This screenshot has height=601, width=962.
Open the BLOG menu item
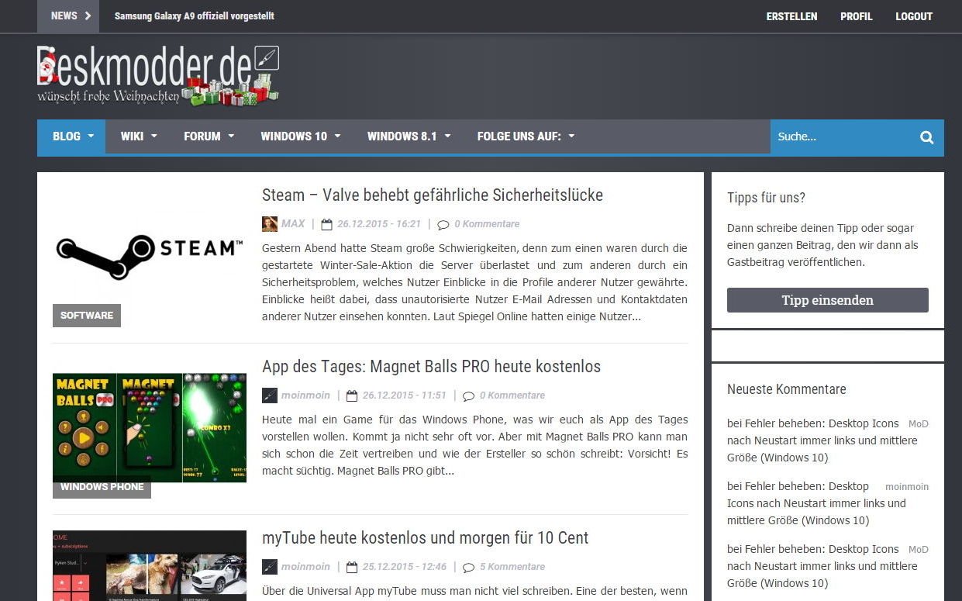pos(67,136)
